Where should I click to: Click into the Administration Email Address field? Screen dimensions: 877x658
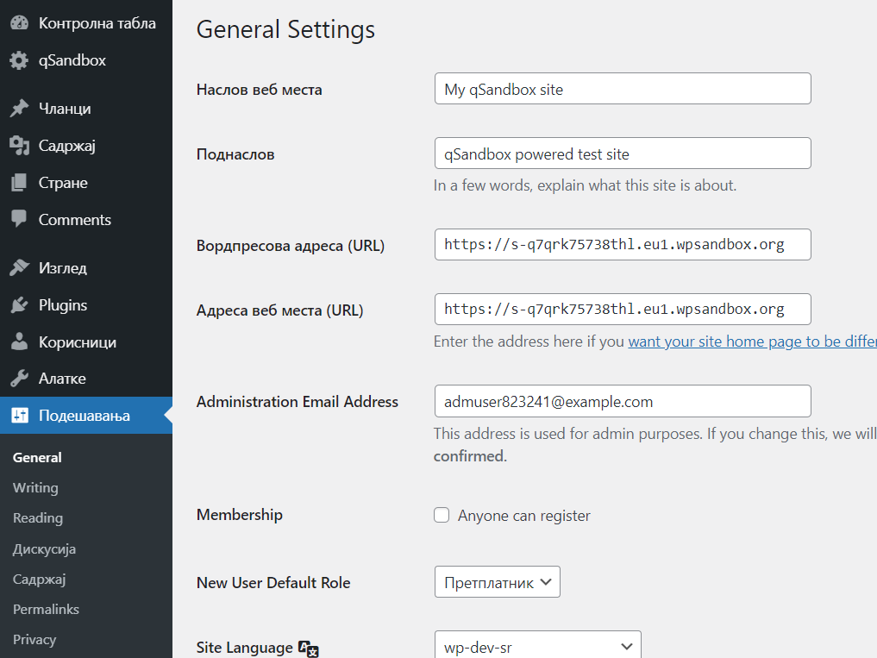[623, 401]
